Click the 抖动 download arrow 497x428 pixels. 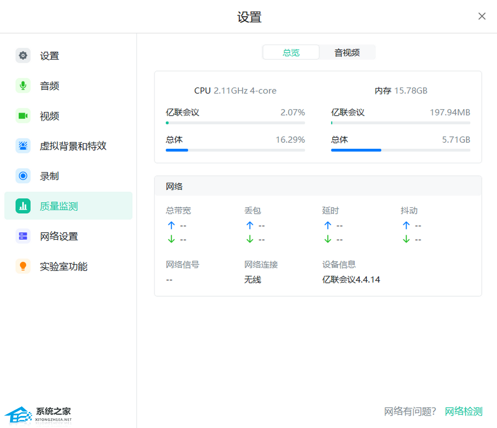pos(406,239)
